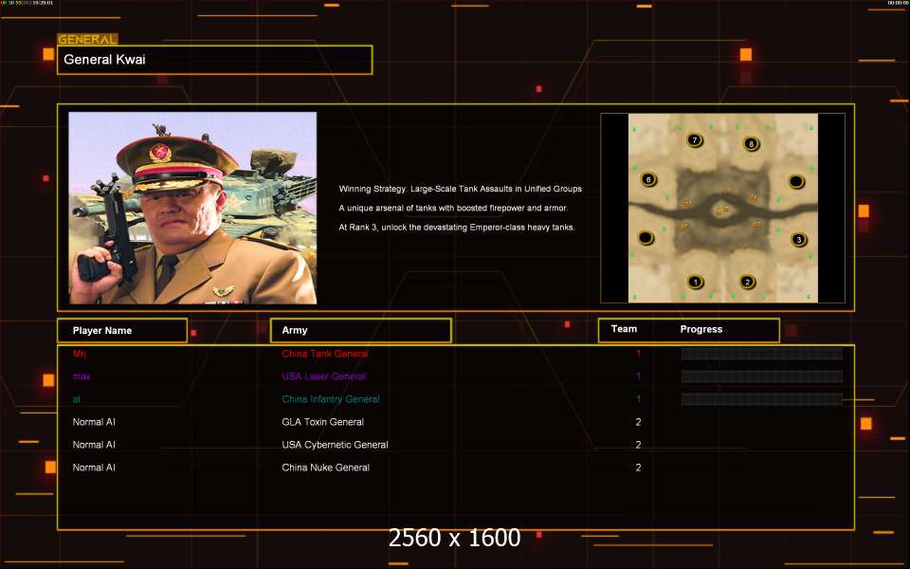
Task: Click max's loading progress bar
Action: [x=762, y=376]
